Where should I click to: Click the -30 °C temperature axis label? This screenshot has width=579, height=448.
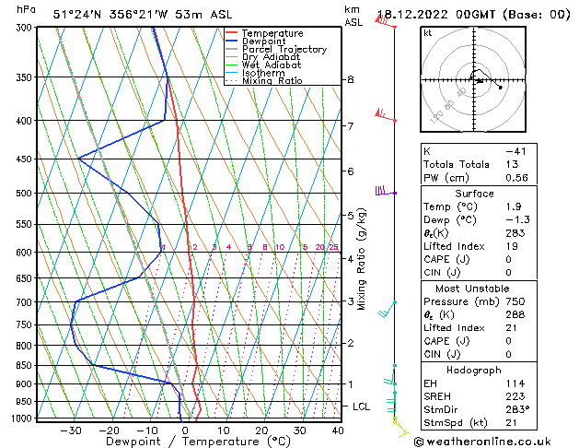tap(71, 430)
